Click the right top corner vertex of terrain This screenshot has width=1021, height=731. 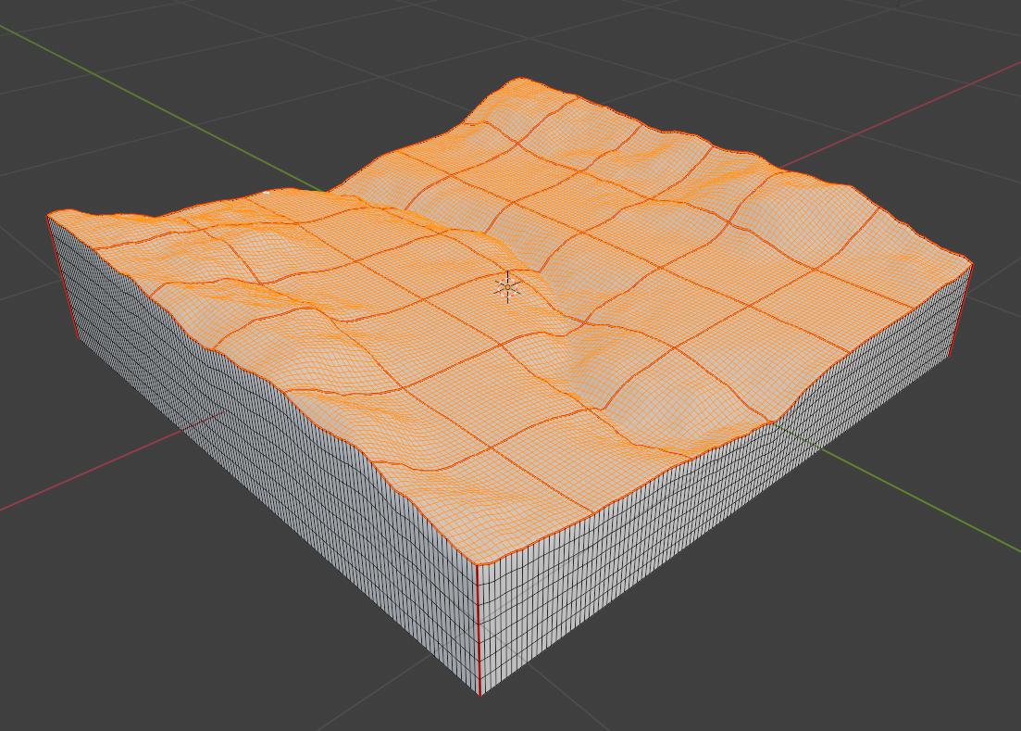point(971,265)
